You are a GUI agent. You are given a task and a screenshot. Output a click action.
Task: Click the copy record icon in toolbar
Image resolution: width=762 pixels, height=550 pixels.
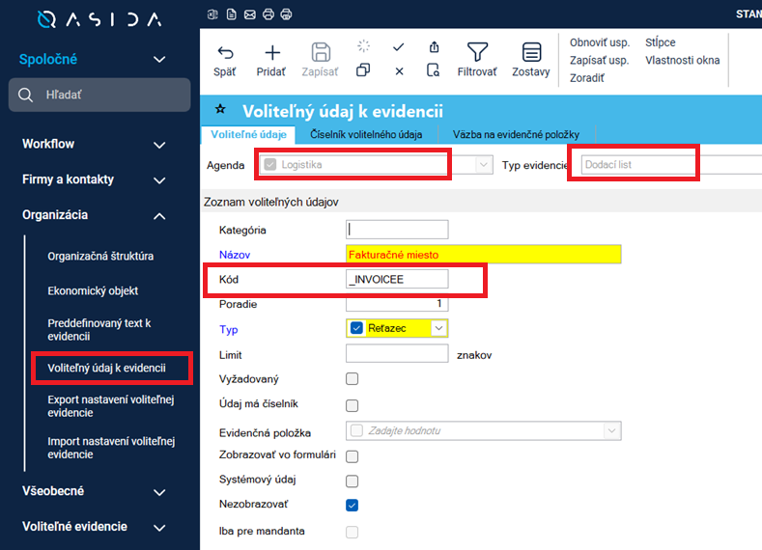[x=363, y=70]
